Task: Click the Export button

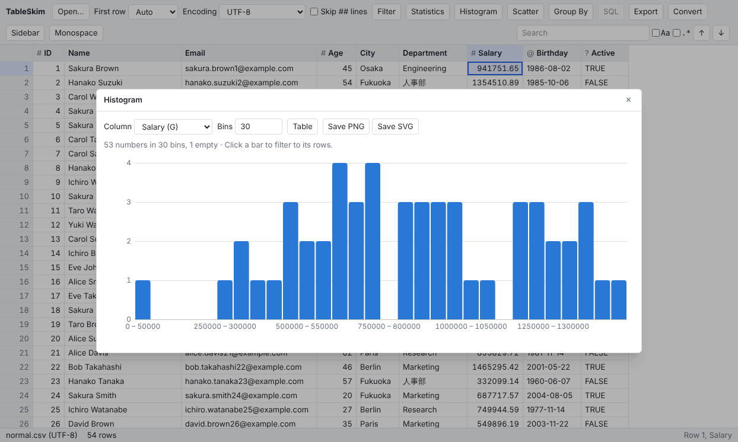Action: pyautogui.click(x=645, y=12)
